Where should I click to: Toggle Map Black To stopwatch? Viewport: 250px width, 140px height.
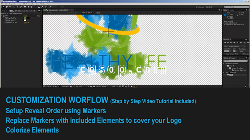point(6,18)
